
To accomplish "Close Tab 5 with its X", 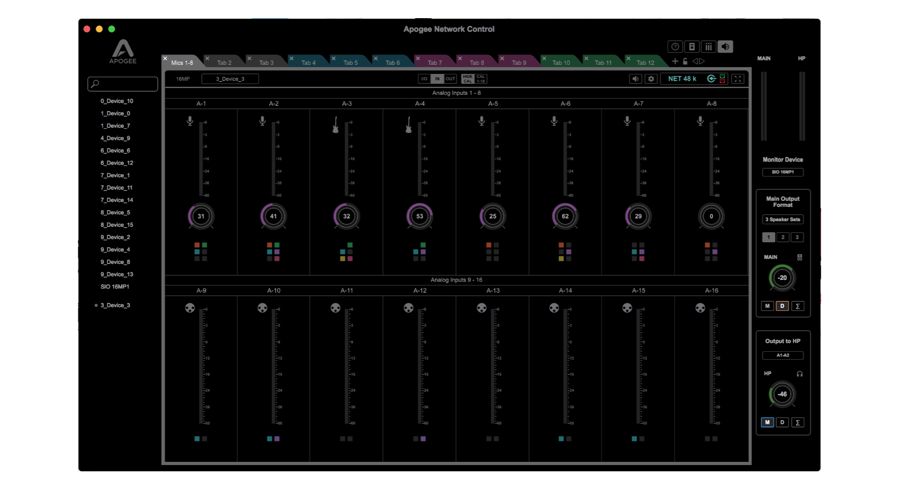I will pos(334,59).
